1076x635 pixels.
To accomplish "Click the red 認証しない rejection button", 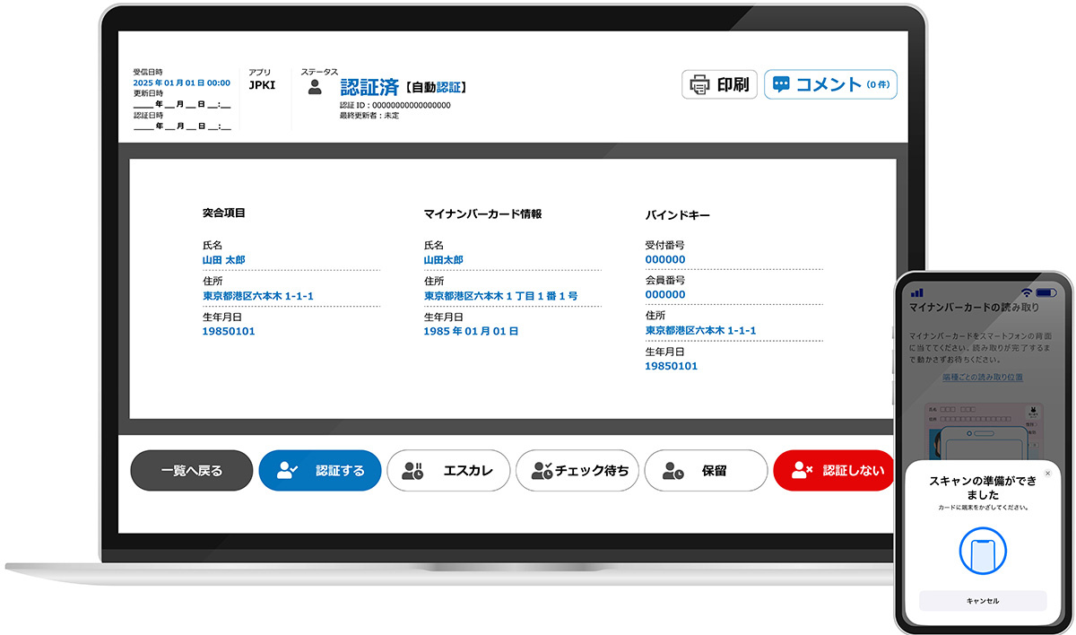I will (x=834, y=470).
